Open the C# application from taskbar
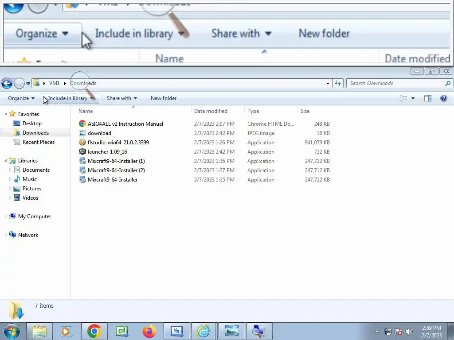The height and width of the screenshot is (340, 454). click(121, 331)
